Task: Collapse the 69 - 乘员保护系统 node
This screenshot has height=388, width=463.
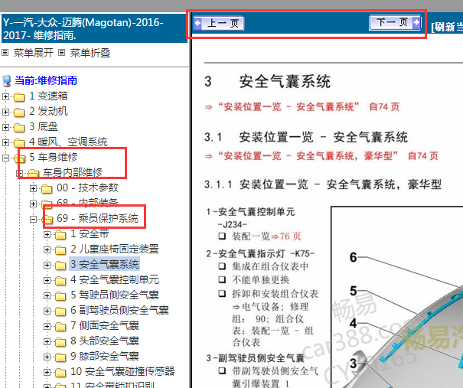Action: pyautogui.click(x=34, y=219)
